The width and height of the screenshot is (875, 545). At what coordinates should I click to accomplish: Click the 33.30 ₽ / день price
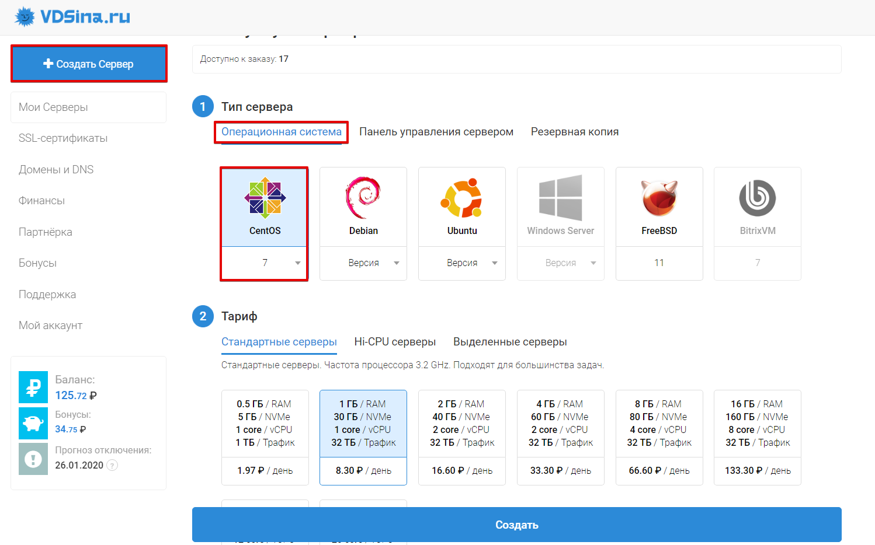(561, 471)
